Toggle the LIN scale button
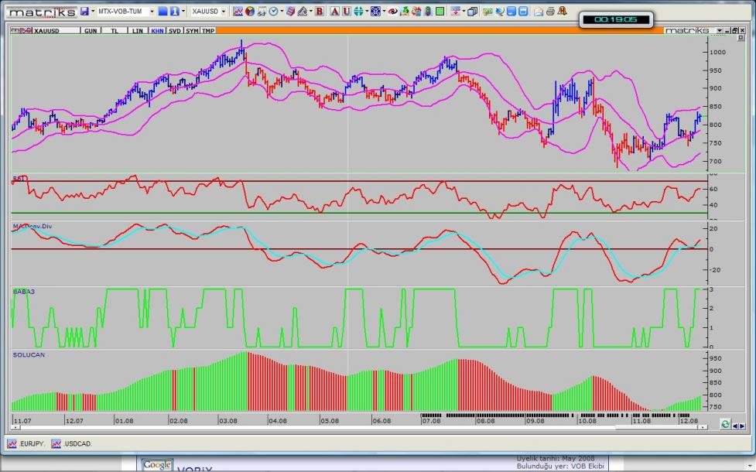This screenshot has width=756, height=472. 138,30
